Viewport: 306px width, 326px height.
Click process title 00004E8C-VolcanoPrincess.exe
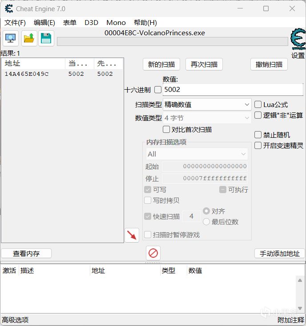click(x=155, y=33)
